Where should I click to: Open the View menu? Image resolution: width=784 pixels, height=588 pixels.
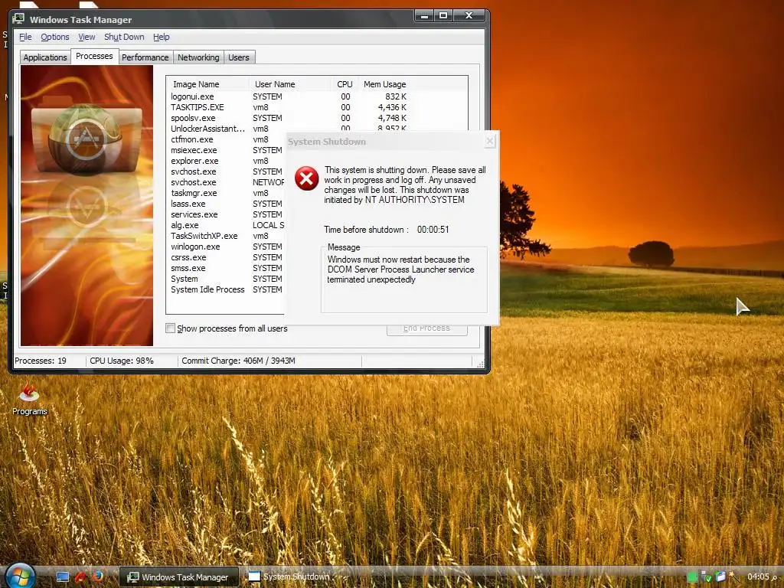pos(87,37)
